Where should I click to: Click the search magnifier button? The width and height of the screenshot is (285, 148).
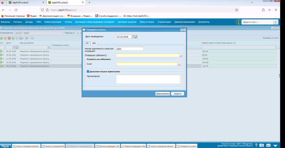[276, 22]
